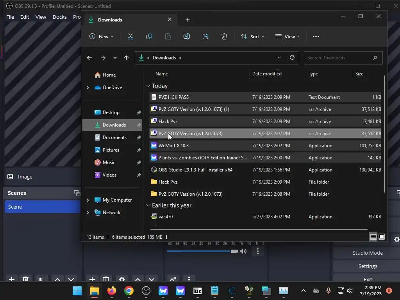The height and width of the screenshot is (300, 400).
Task: Click OBS Studio Mode button
Action: coord(368,253)
